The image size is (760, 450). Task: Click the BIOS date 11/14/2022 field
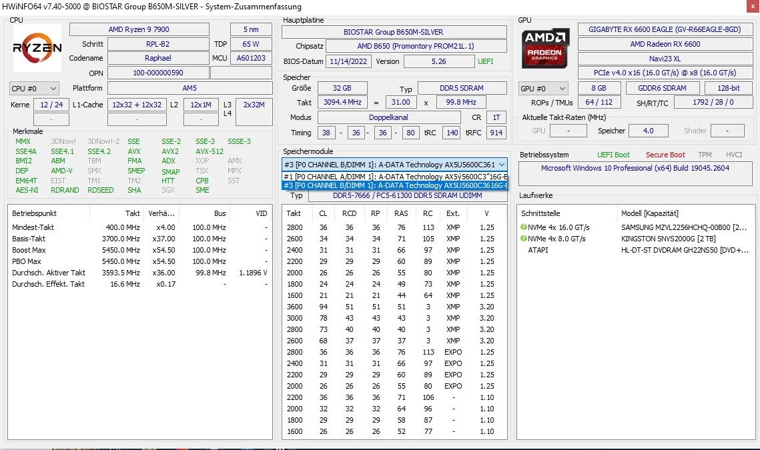[x=348, y=61]
